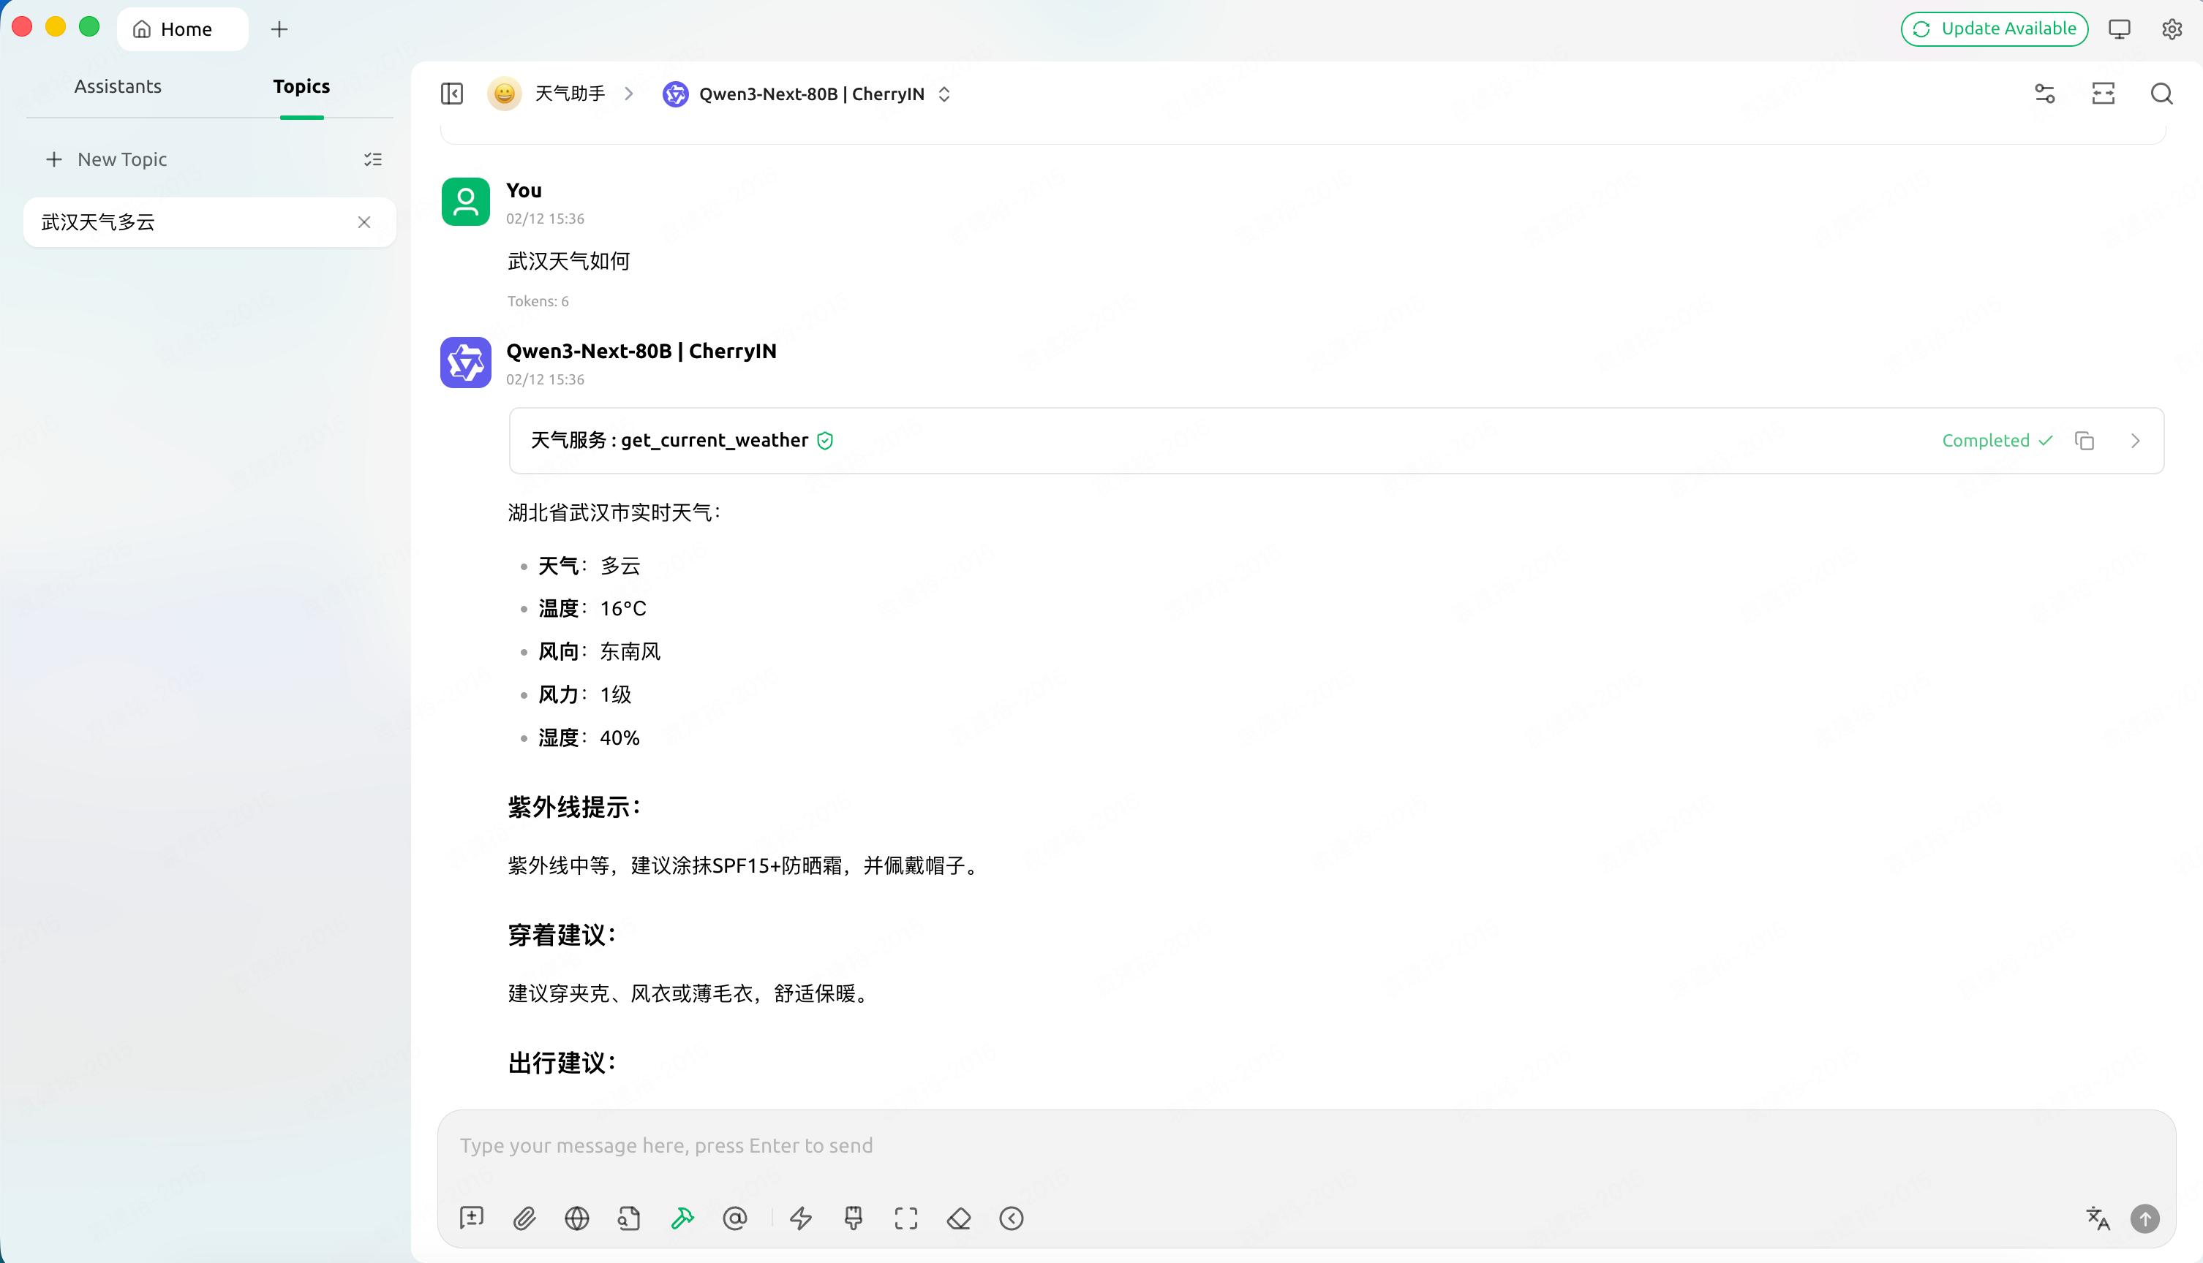Click the New Topic button

point(106,159)
